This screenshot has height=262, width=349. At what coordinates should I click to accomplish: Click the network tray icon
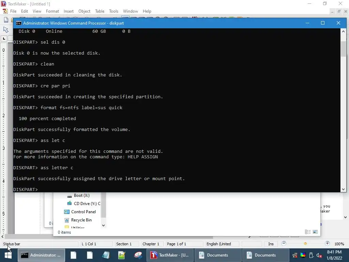click(295, 255)
